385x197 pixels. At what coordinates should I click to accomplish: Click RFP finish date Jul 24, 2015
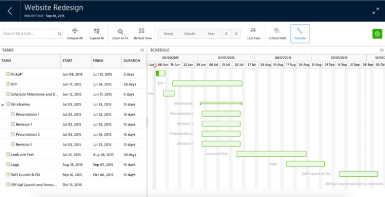coord(102,84)
